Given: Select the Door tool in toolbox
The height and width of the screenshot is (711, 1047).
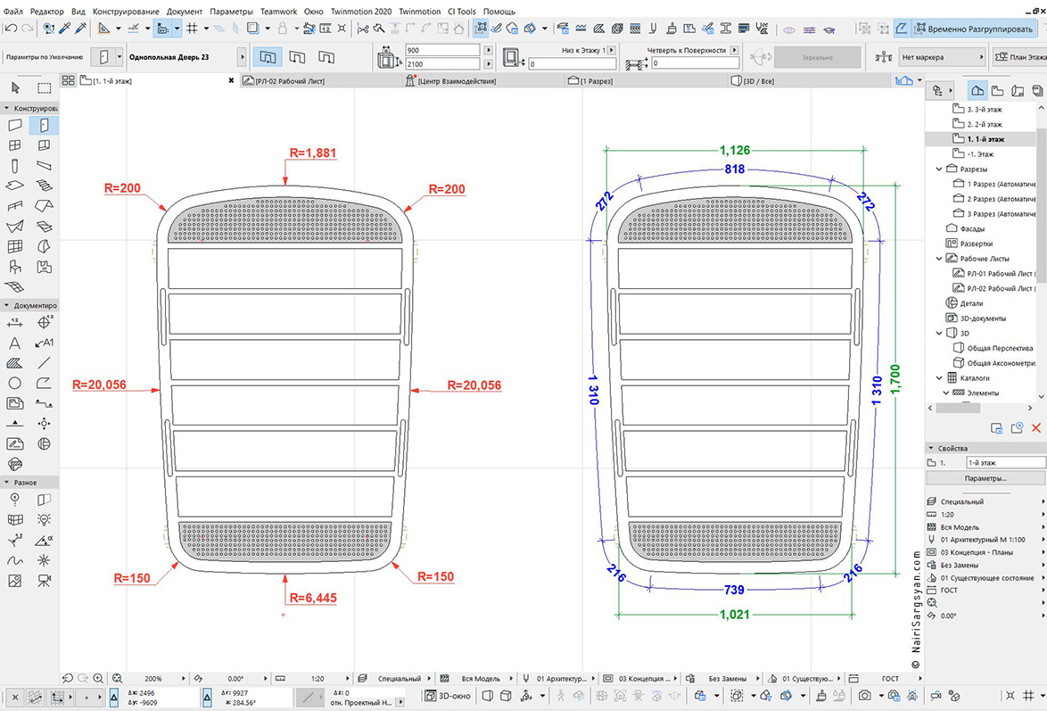Looking at the screenshot, I should click(x=44, y=125).
